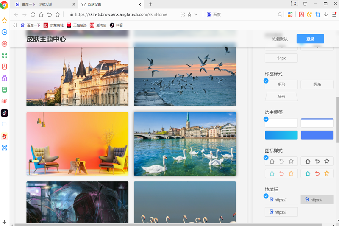Screen dimensions: 339x226
Task: Expand the dropdown arrow beside bookmark star
Action: (196, 14)
